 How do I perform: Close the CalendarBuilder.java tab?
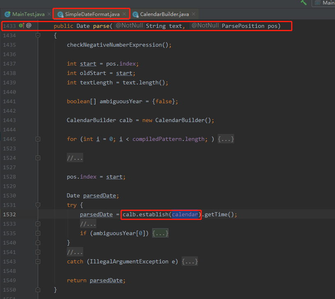(x=194, y=14)
